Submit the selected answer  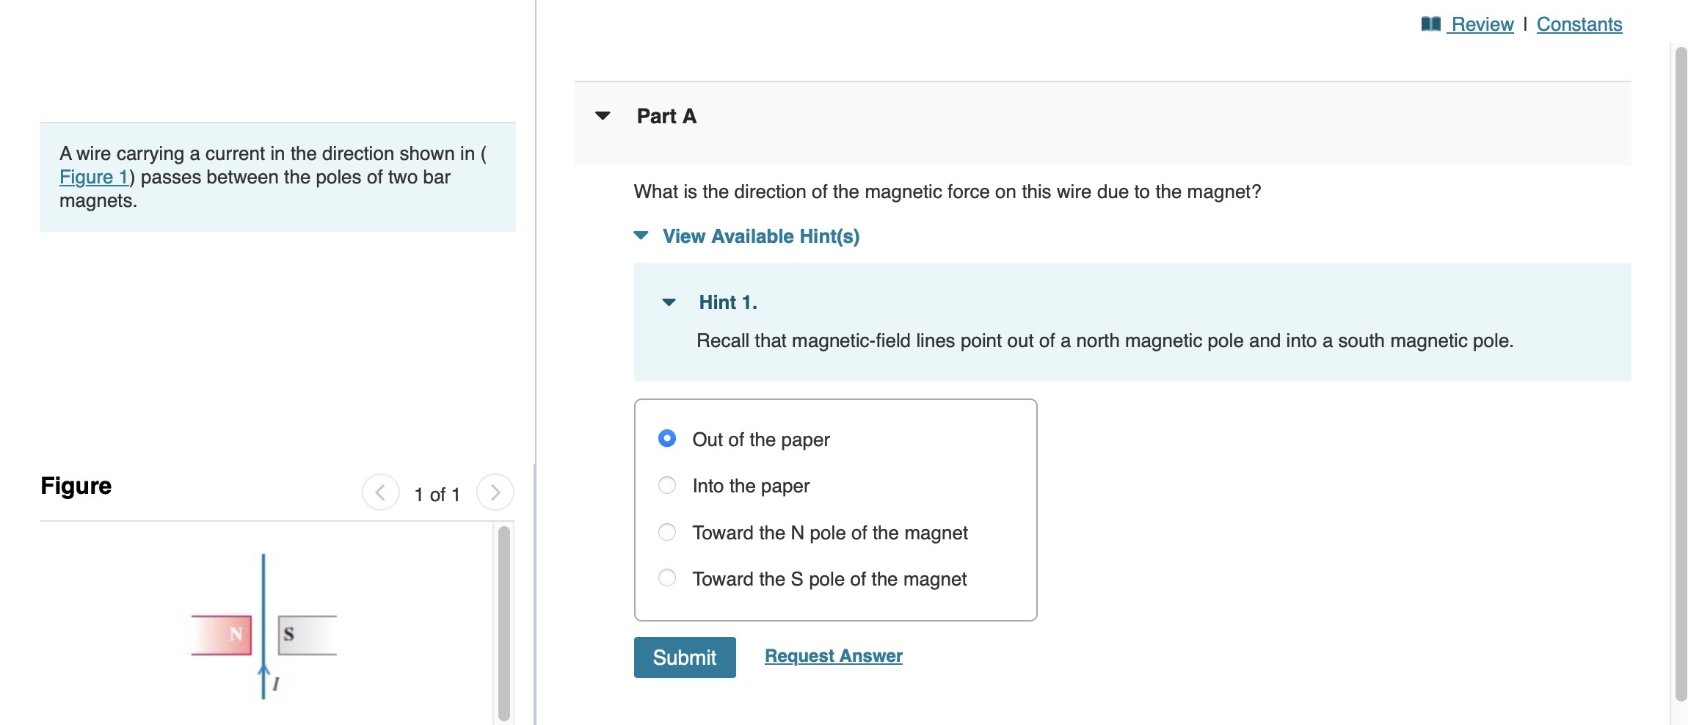683,657
